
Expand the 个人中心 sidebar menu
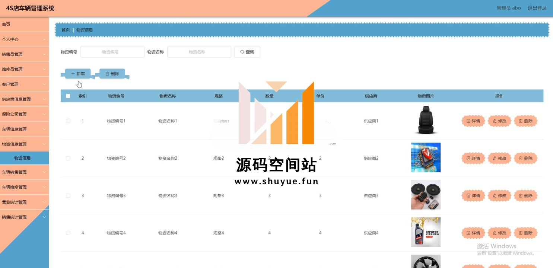24,39
